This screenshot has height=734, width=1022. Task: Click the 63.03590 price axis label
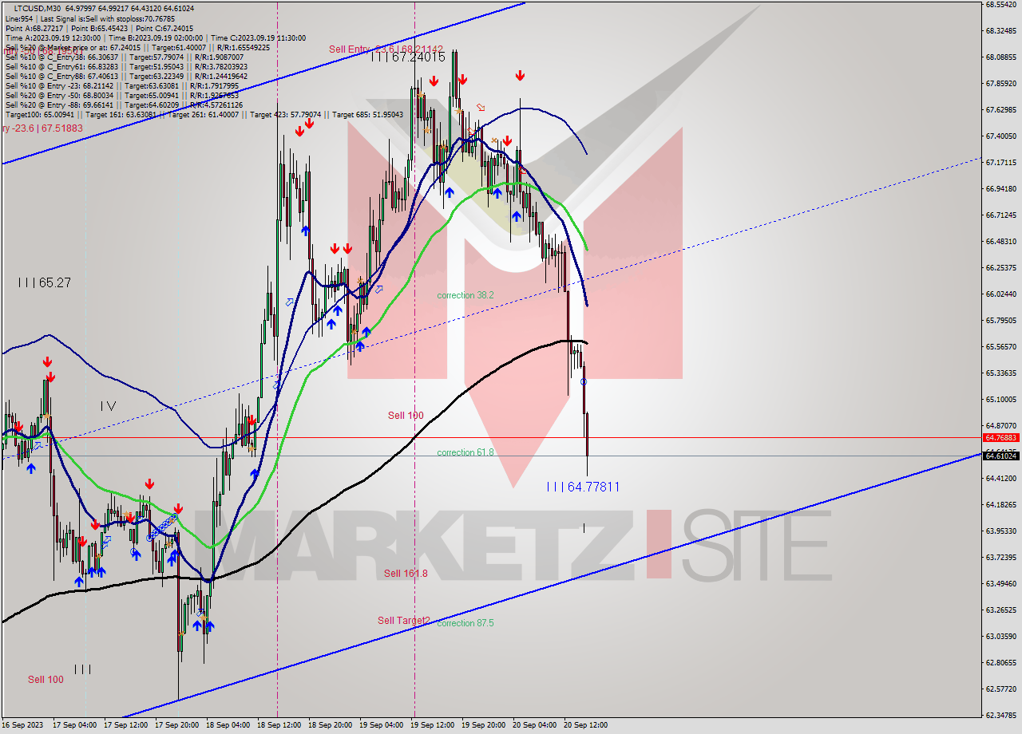pyautogui.click(x=1000, y=637)
